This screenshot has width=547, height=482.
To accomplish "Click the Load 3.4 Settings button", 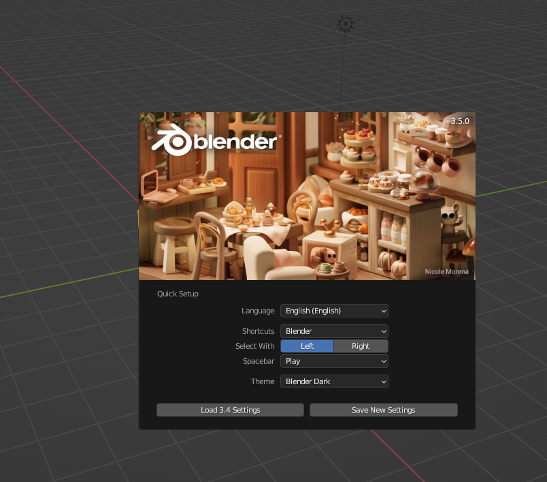I will click(x=230, y=410).
